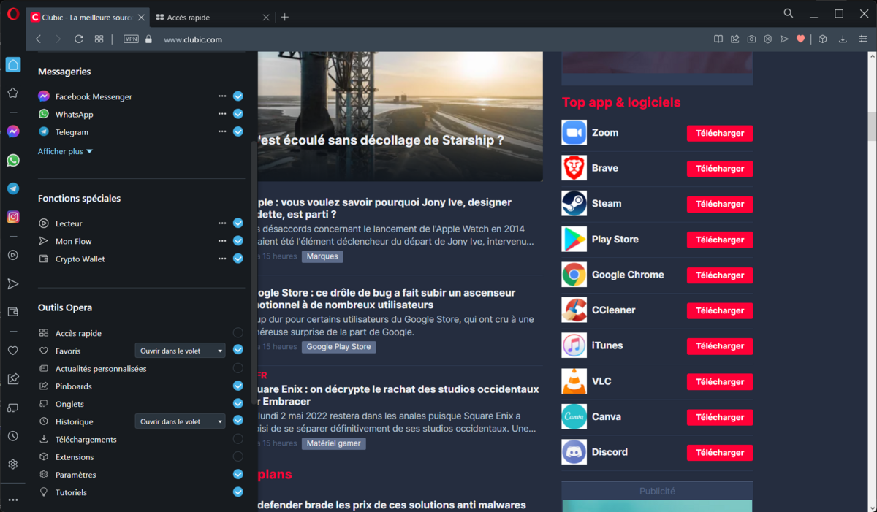Click the Matériel gamer tag
Image resolution: width=877 pixels, height=512 pixels.
point(333,443)
